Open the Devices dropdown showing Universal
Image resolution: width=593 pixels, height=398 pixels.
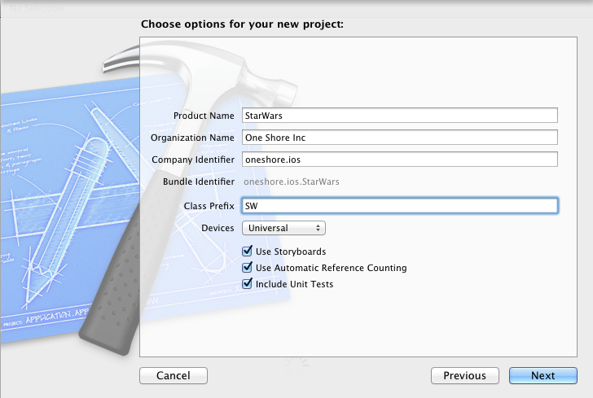(283, 229)
